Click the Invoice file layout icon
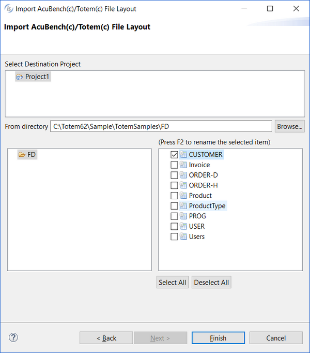Screen dimensions: 310x353 click(183, 165)
